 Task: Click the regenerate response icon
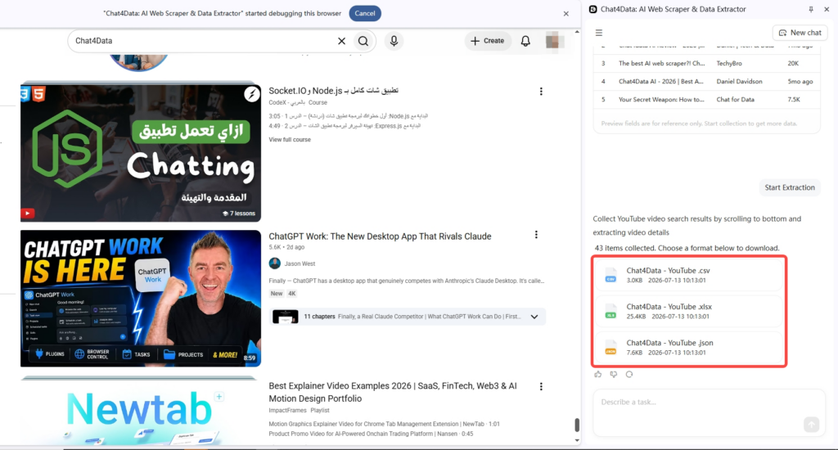click(629, 375)
